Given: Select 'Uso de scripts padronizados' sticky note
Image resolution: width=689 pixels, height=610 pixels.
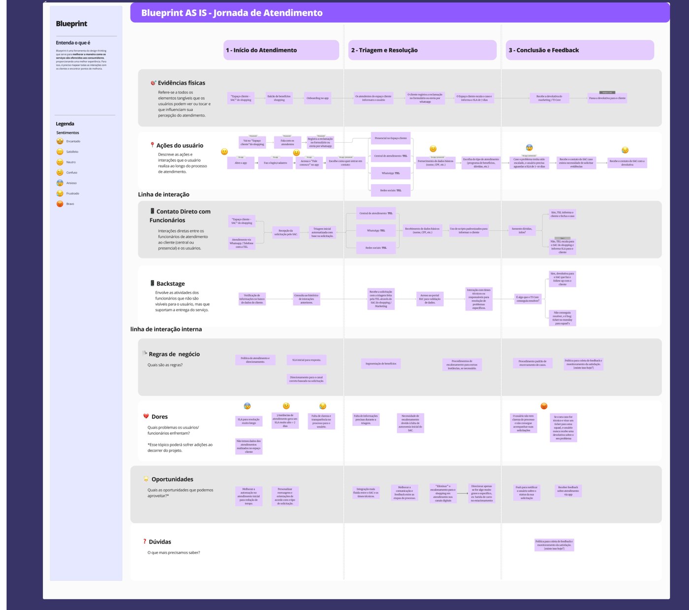Looking at the screenshot, I should [469, 230].
